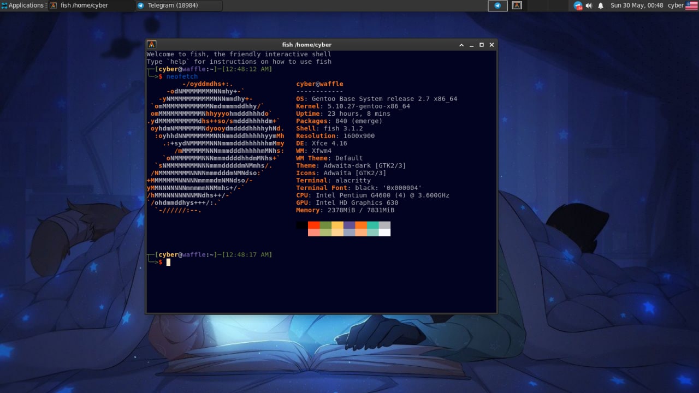Viewport: 699px width, 393px height.
Task: Click the 'Icons: Adwaita [GTK2/3]' line
Action: click(x=341, y=173)
